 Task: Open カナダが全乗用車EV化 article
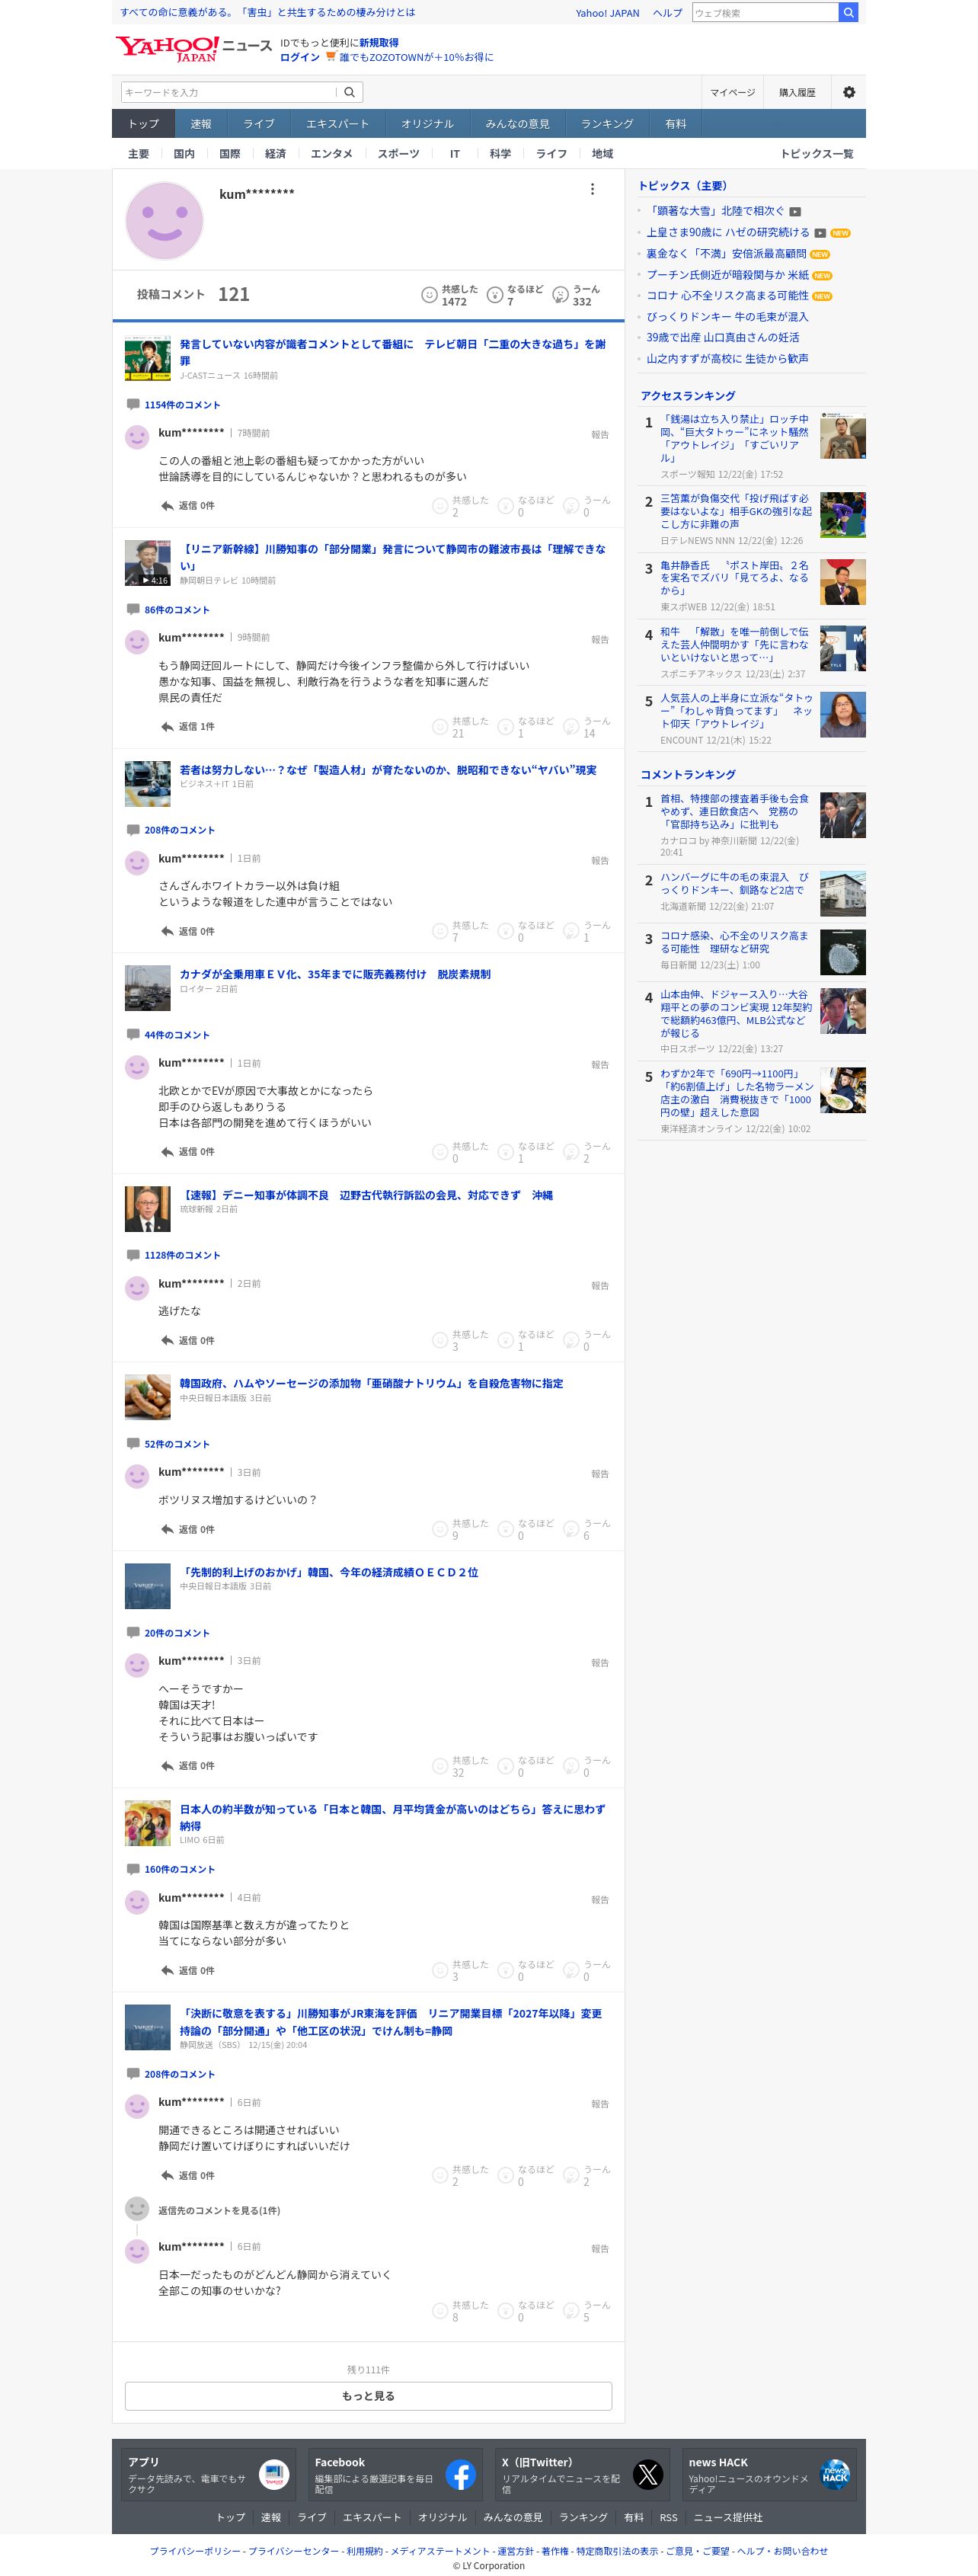click(335, 974)
